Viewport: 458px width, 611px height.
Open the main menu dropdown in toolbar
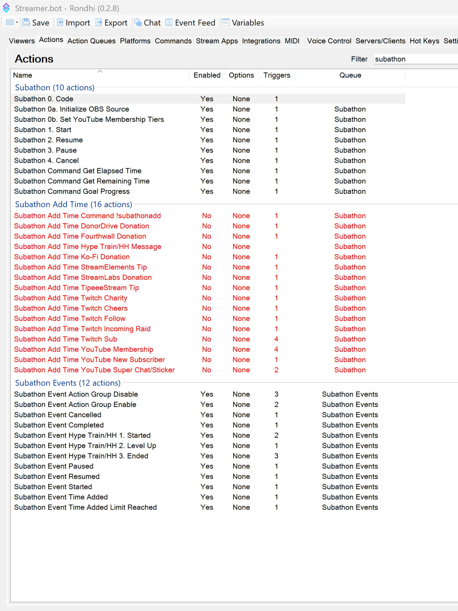12,23
